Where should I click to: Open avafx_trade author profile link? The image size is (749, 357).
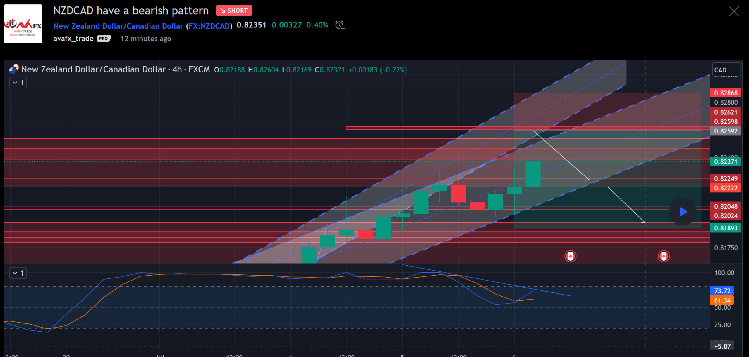click(x=73, y=39)
